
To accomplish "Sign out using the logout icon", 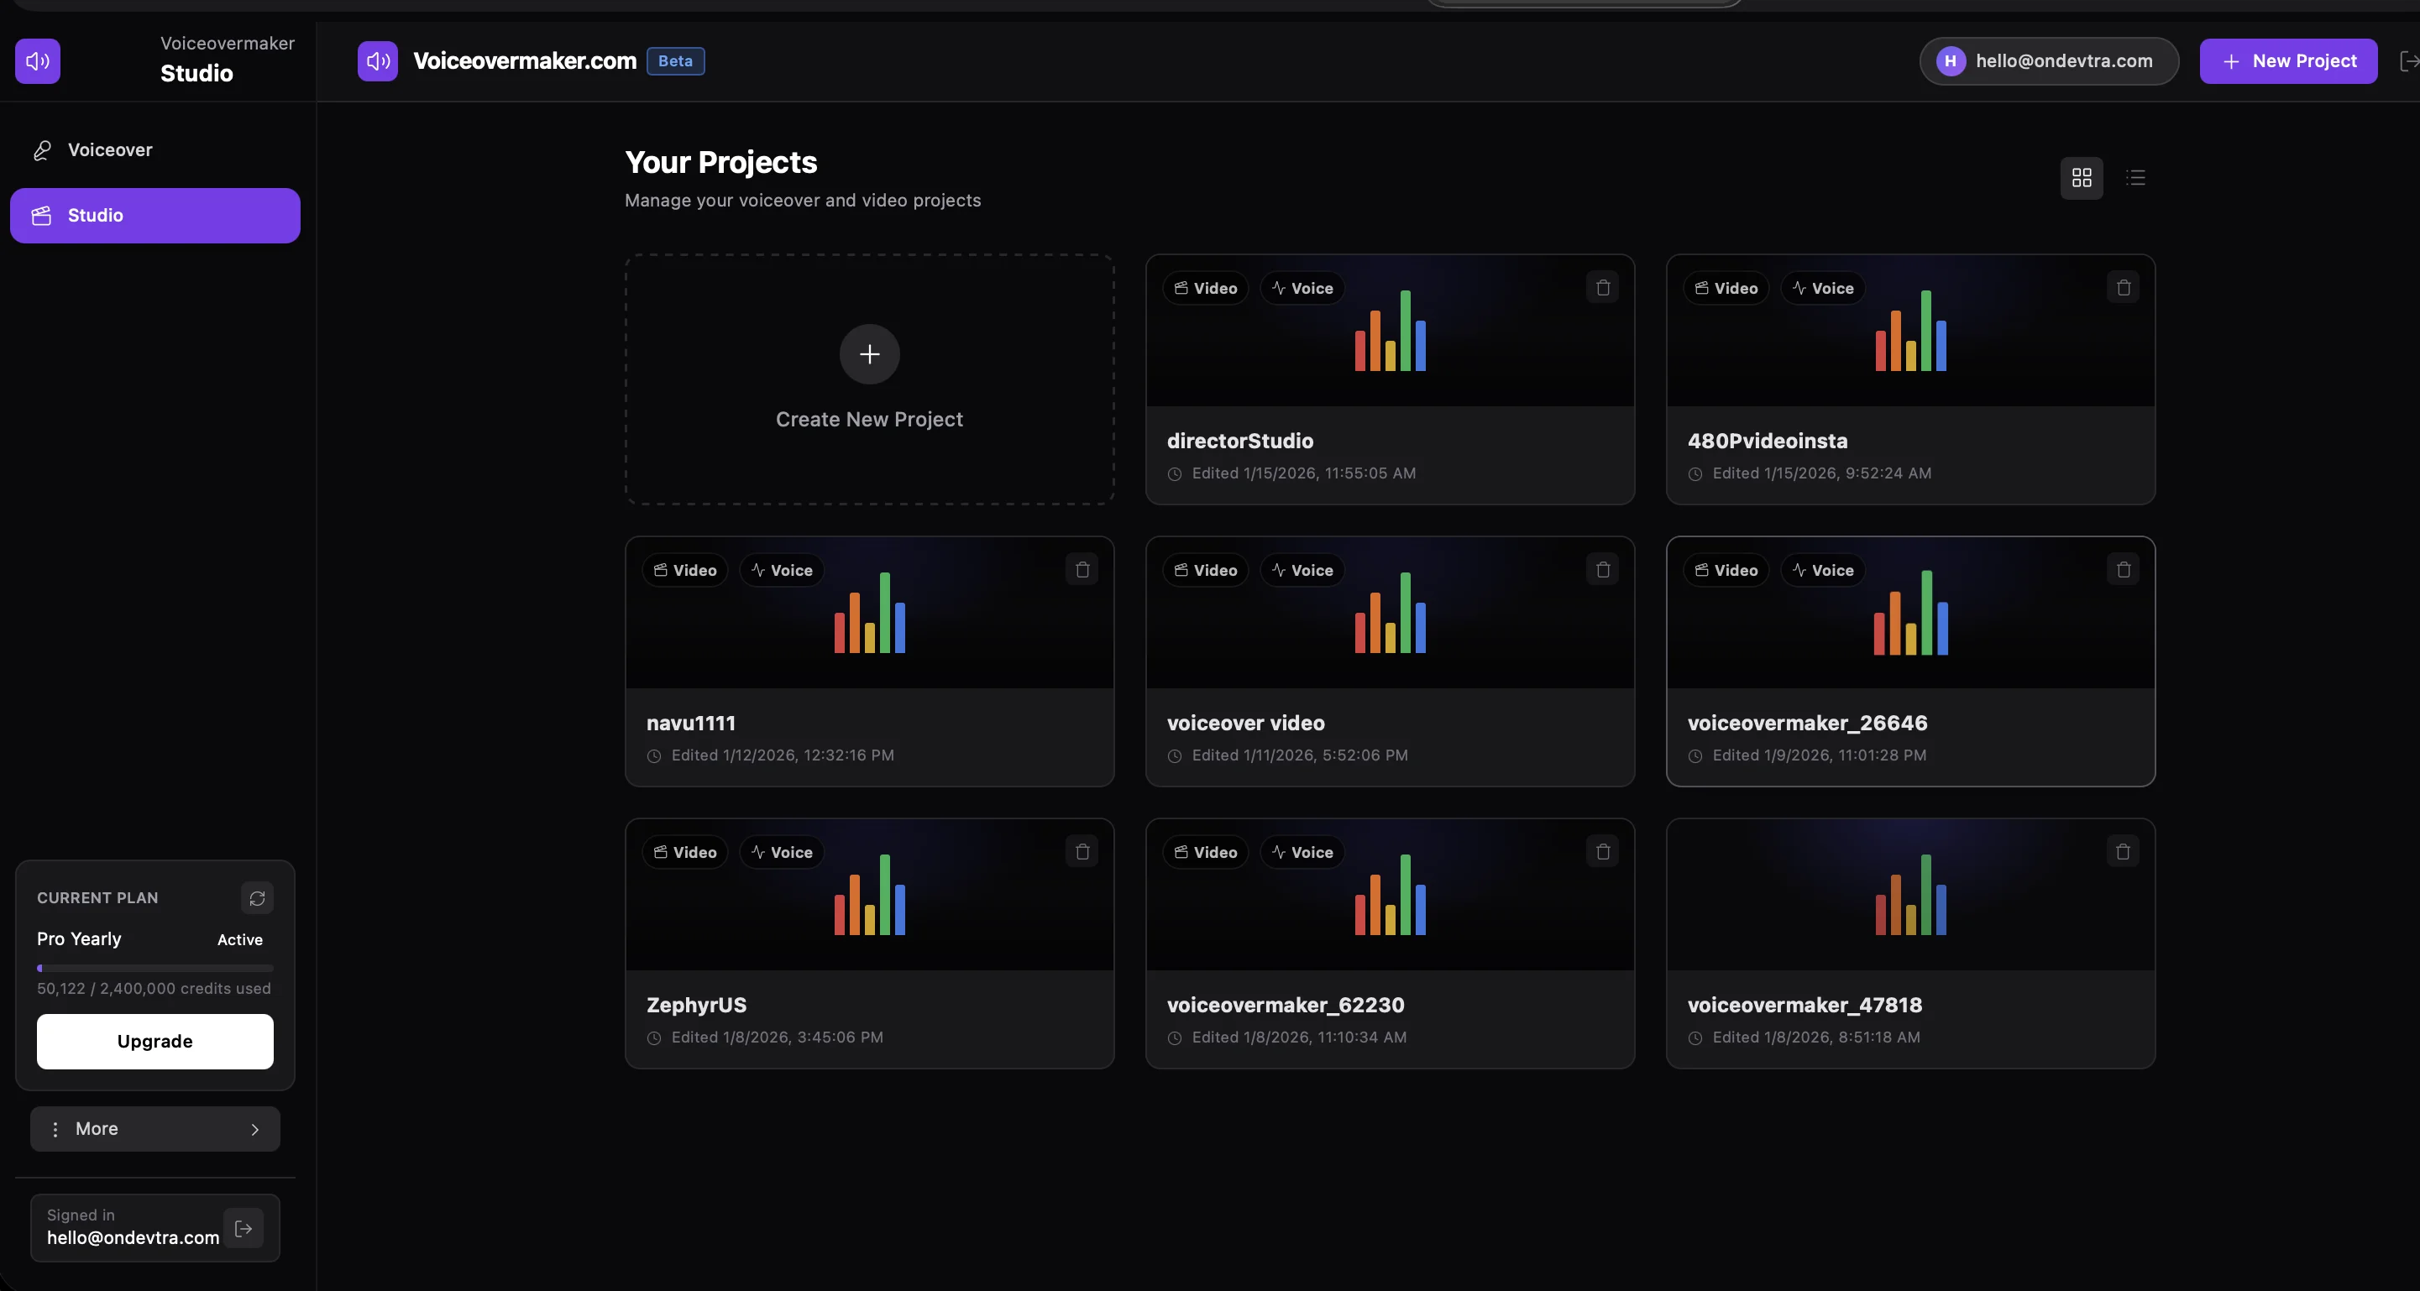I will 244,1228.
